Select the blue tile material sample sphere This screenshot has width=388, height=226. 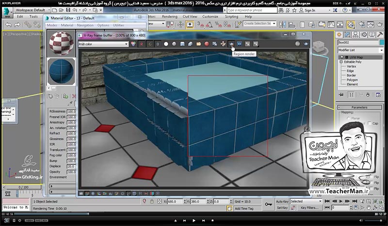[x=61, y=72]
